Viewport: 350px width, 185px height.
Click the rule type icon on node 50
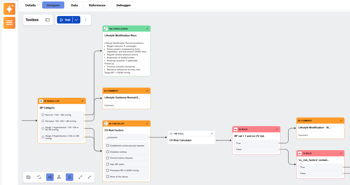(236, 129)
